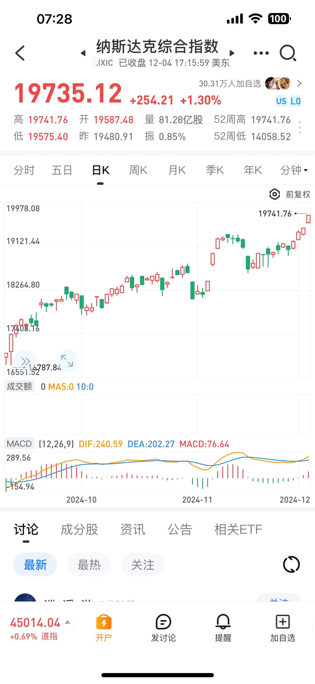Select the 年K yearly candlestick tab
Screen dimensions: 315x684
[x=253, y=170]
